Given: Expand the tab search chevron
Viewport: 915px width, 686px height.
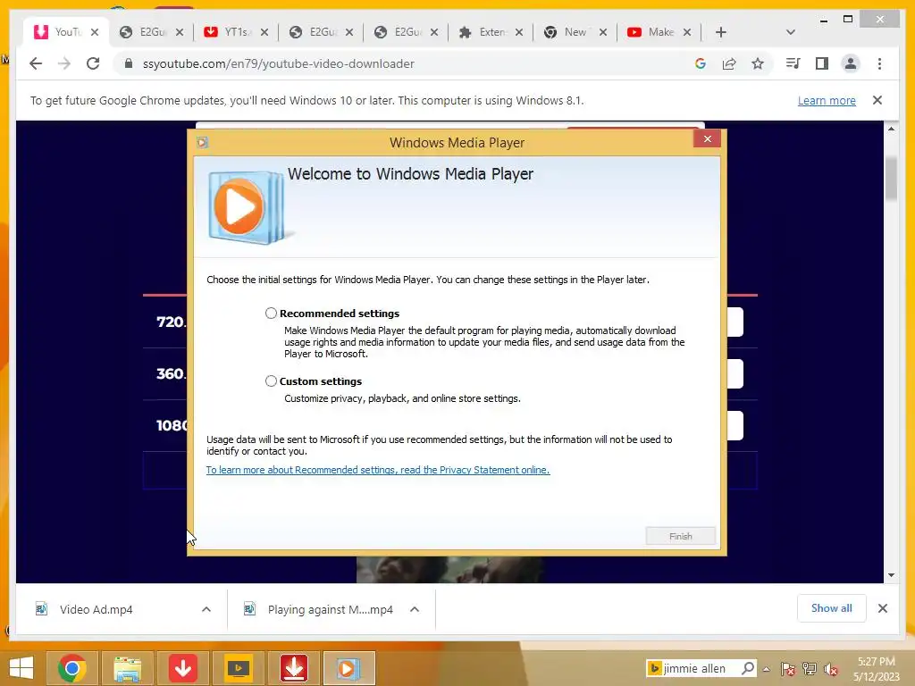Looking at the screenshot, I should point(791,32).
